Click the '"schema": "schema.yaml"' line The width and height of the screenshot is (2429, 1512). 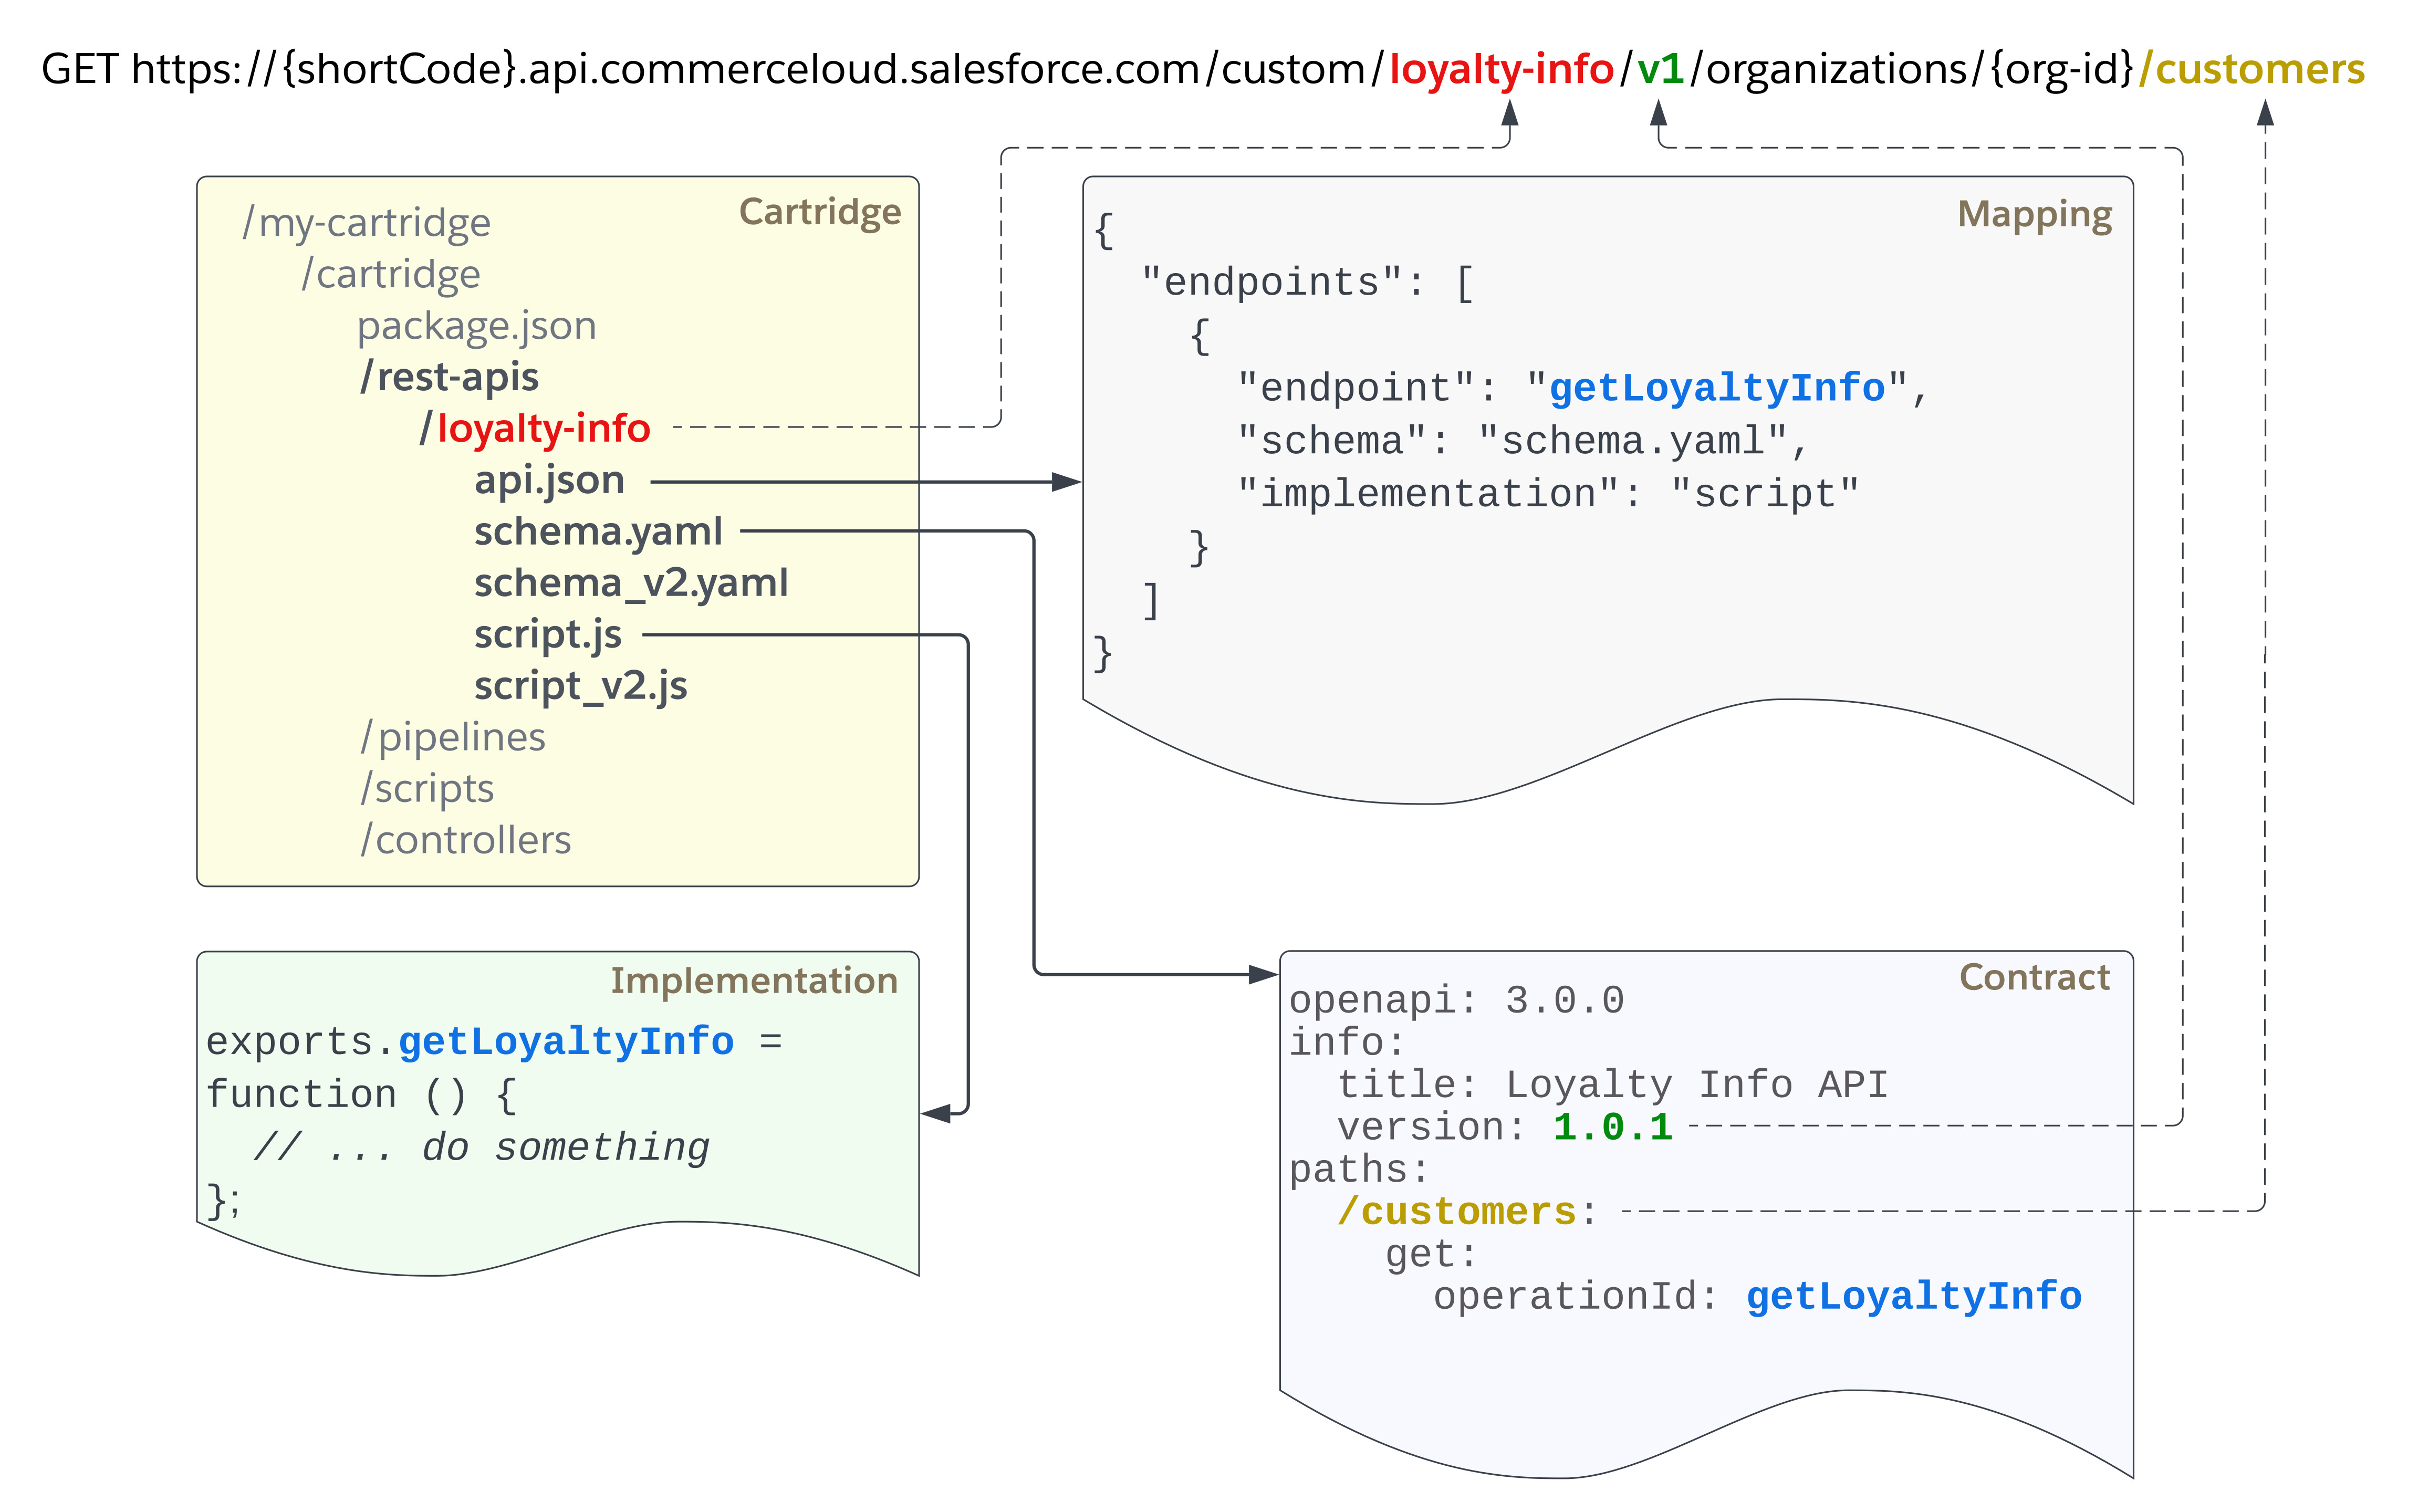(1524, 441)
